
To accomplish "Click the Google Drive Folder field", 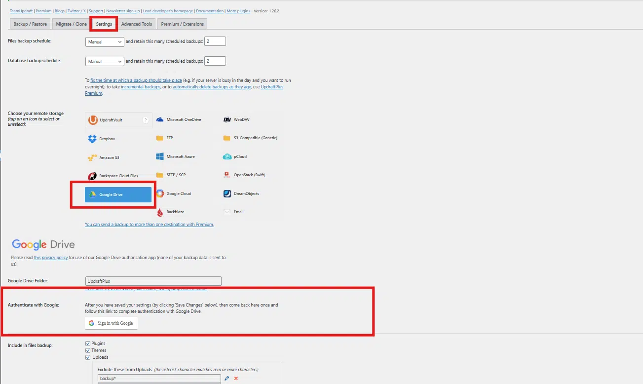I will (153, 281).
